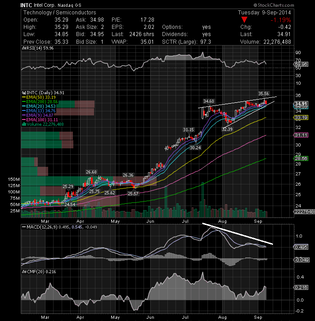Click the Dividends: yes field
The image size is (315, 321).
[x=186, y=34]
